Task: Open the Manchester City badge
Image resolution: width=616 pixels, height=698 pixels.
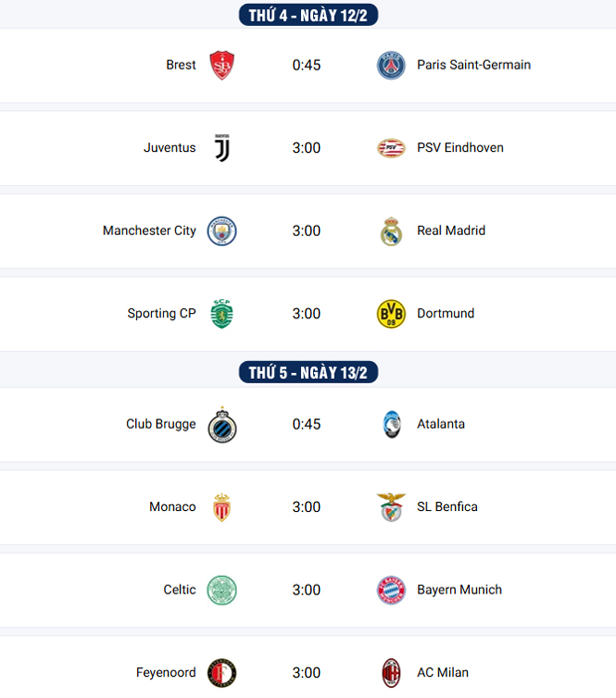Action: [222, 231]
